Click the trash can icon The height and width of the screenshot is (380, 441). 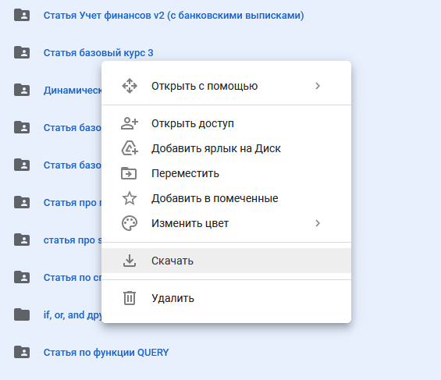pyautogui.click(x=130, y=298)
